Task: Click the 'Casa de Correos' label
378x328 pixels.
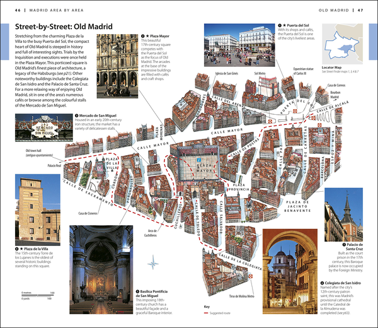Action: (x=336, y=85)
